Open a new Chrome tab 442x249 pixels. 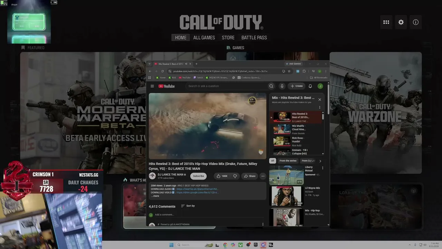tap(196, 64)
